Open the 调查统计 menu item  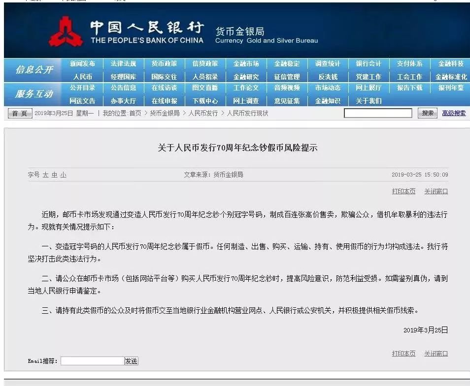tap(328, 64)
